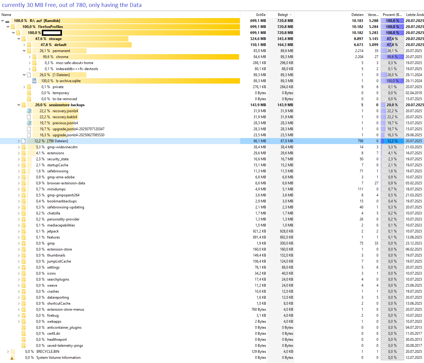The height and width of the screenshot is (363, 424).
Task: Expand the chrome folder node
Action: (x=30, y=57)
